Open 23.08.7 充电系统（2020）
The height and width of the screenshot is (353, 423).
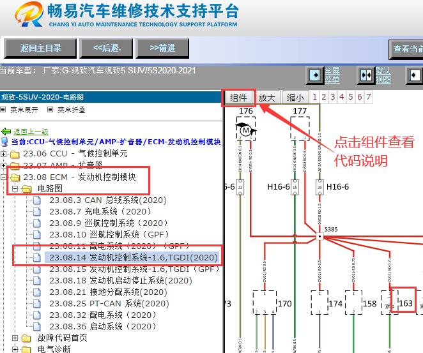[101, 211]
